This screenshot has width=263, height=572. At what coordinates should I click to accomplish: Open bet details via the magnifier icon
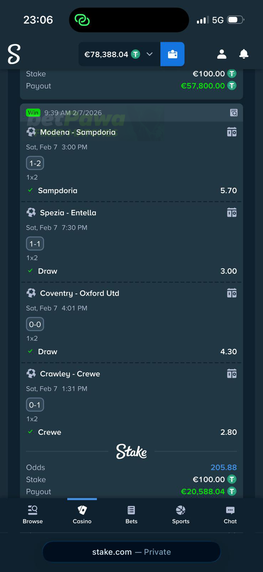[x=234, y=113]
